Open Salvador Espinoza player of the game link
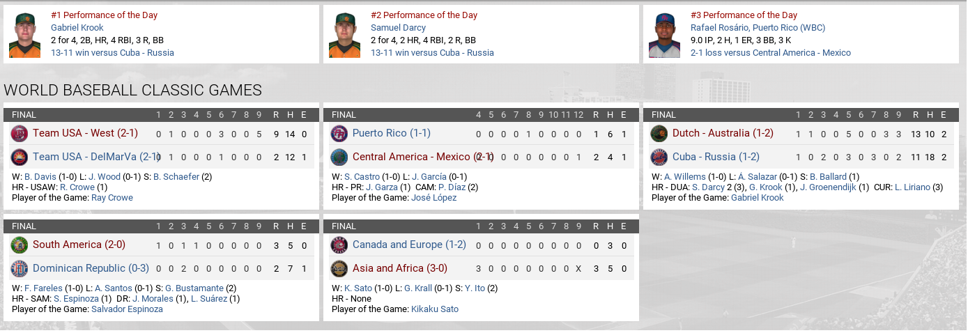 point(127,309)
